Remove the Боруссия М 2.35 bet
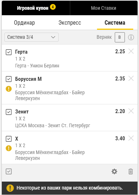The width and height of the screenshot is (139, 195). pyautogui.click(x=131, y=78)
